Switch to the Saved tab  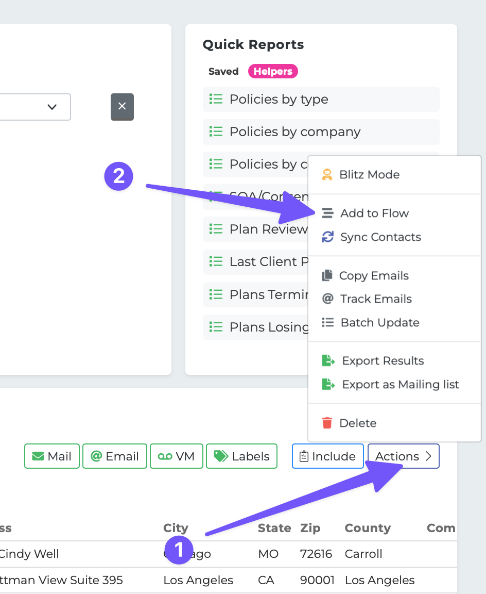click(x=223, y=71)
